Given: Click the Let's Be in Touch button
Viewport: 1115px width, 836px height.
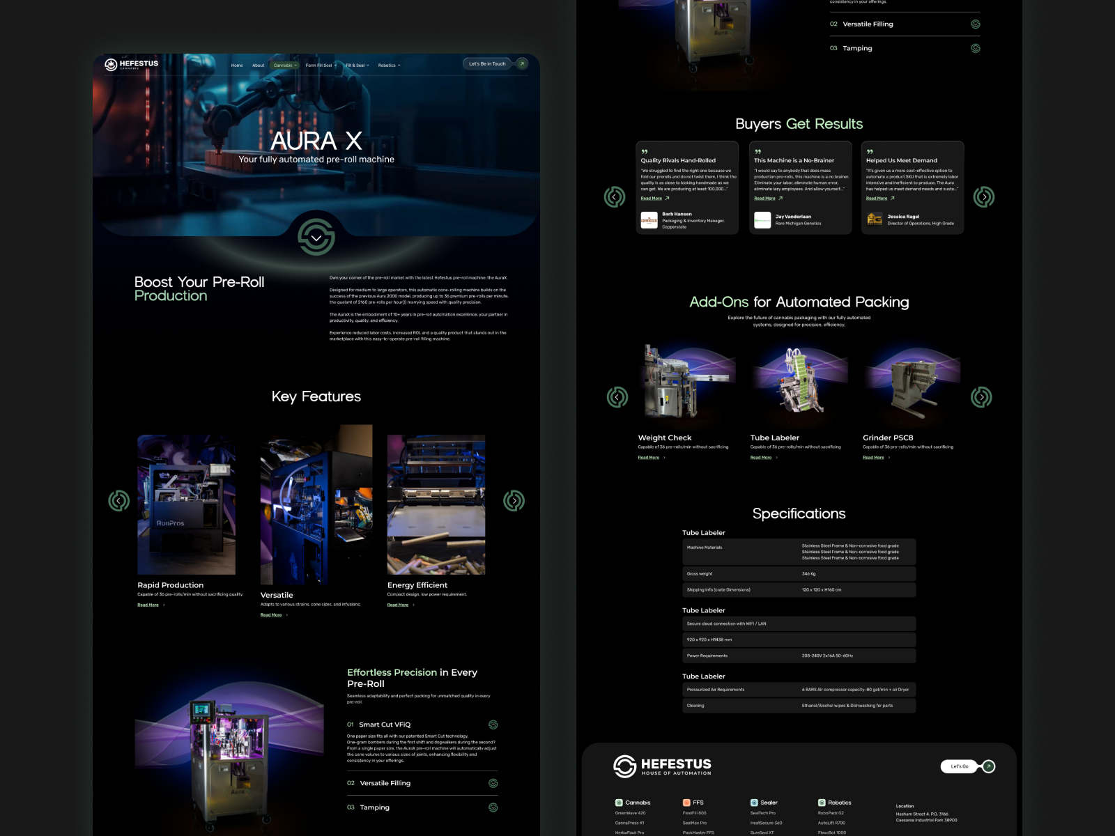Looking at the screenshot, I should click(487, 63).
